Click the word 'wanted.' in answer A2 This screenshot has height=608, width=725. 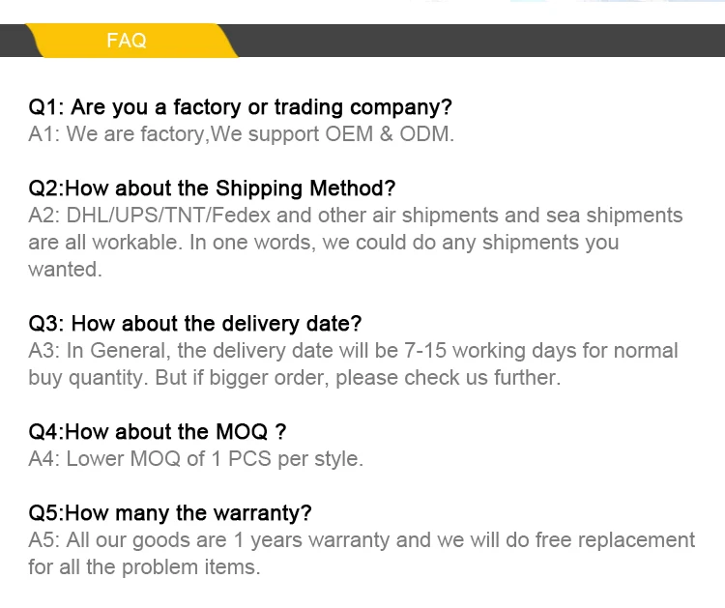pos(65,270)
